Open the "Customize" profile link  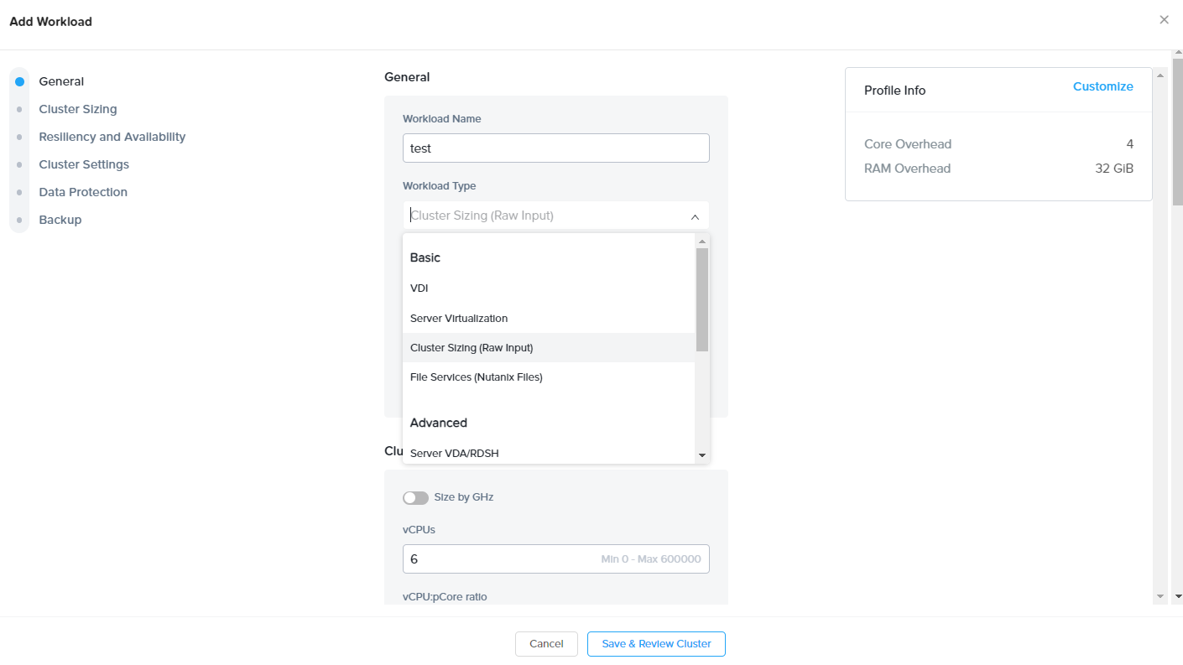click(1102, 86)
